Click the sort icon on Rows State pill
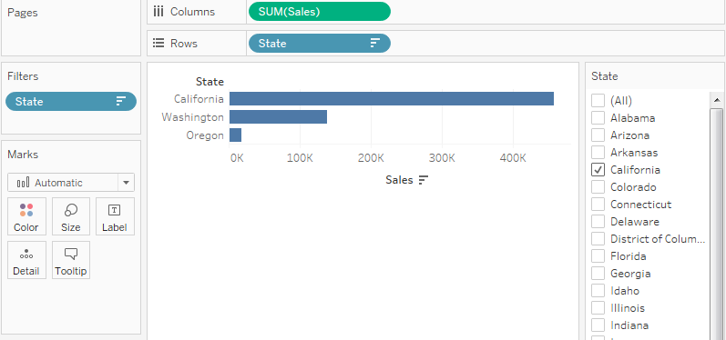The height and width of the screenshot is (340, 726). coord(375,44)
